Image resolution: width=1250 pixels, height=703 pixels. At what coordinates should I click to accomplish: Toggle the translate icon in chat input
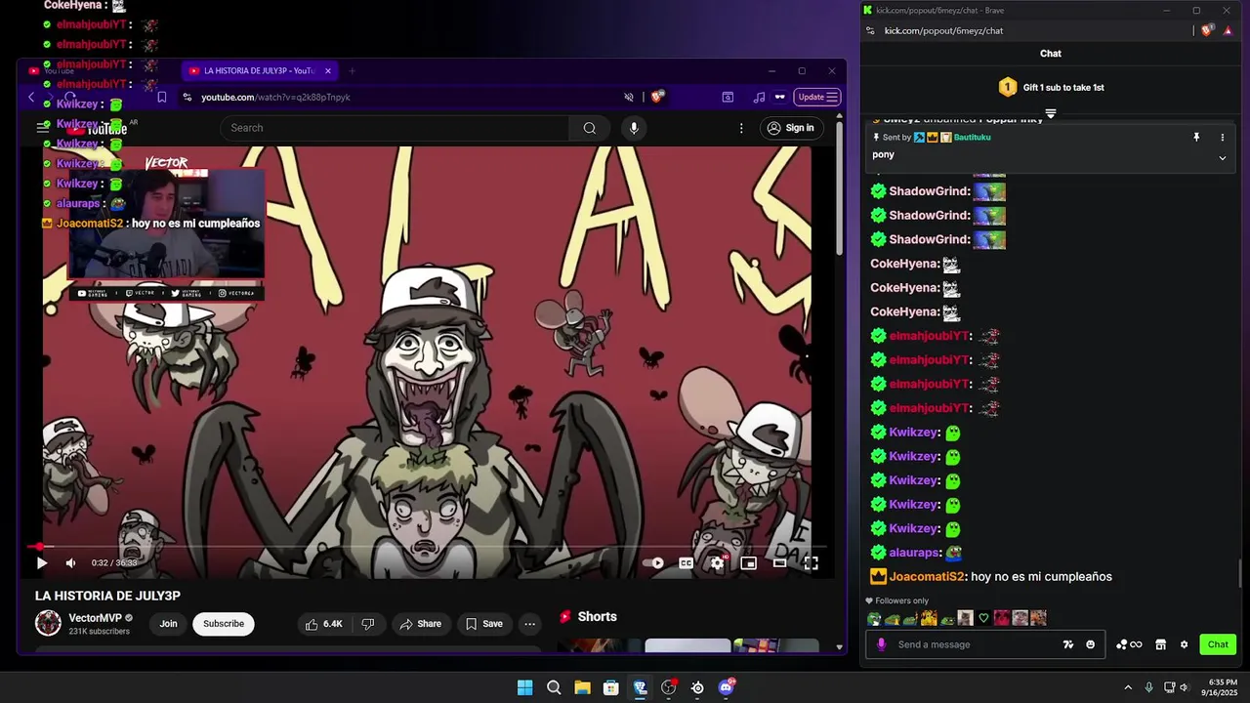1067,644
